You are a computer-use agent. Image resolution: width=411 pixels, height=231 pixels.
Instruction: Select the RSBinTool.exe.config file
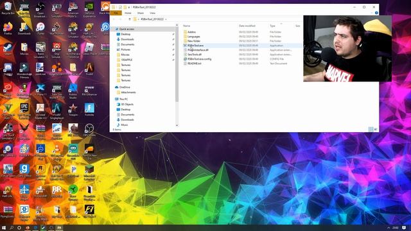click(197, 59)
